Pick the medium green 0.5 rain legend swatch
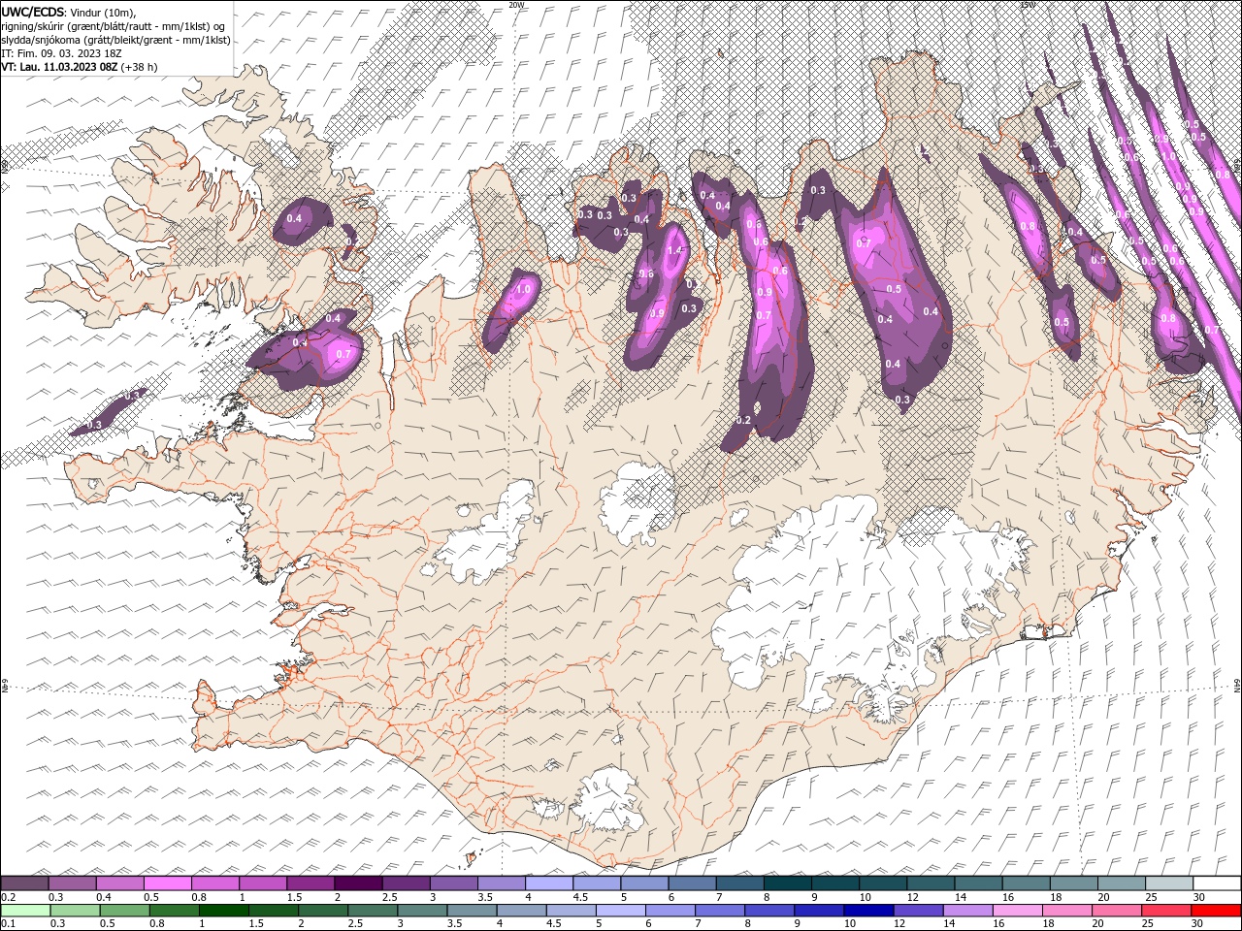1242x931 pixels. click(x=124, y=911)
